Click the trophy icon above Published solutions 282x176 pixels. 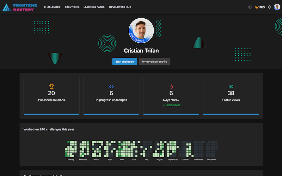(51, 86)
